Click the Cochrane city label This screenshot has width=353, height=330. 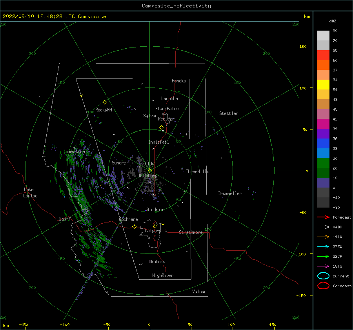point(128,219)
